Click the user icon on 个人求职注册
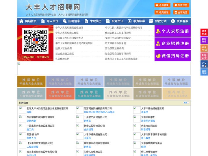The height and width of the screenshot is (156, 208). 158,31
